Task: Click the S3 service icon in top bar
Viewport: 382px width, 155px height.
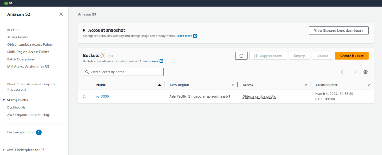Action: point(6,3)
